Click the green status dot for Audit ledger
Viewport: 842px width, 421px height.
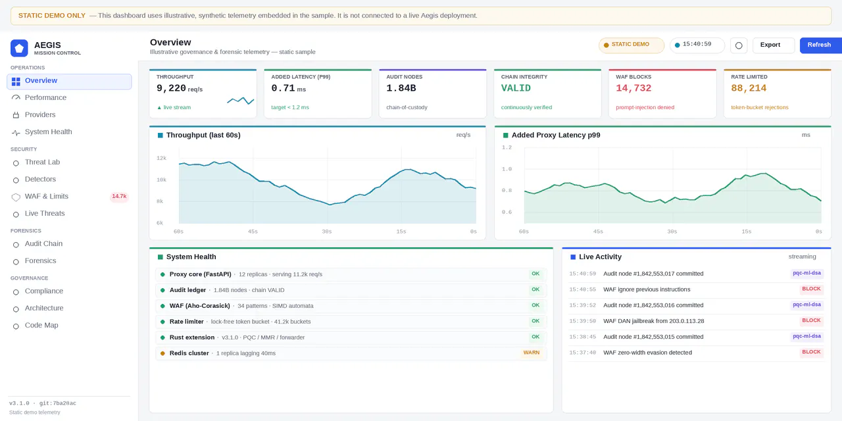(x=162, y=290)
